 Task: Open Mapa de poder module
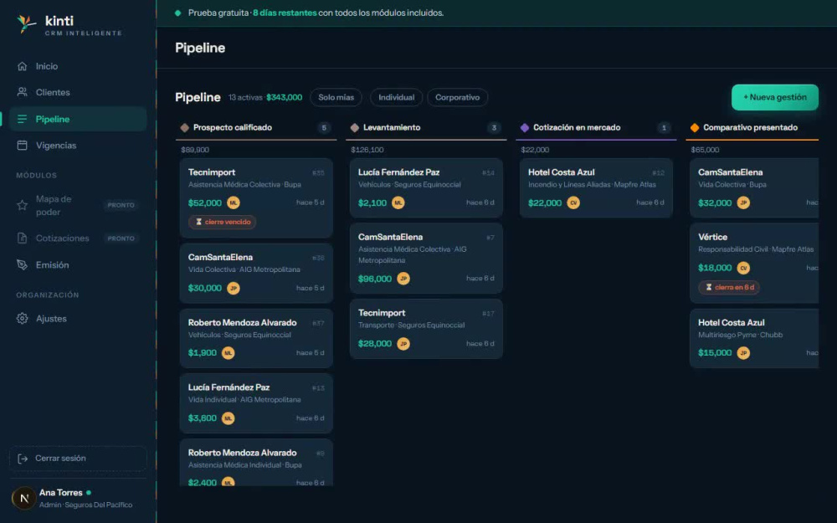pyautogui.click(x=78, y=206)
